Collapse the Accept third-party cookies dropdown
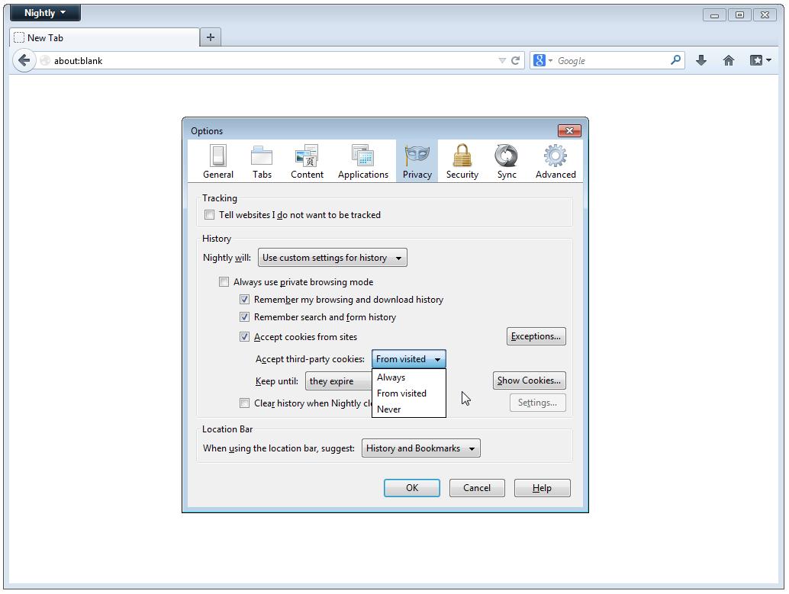This screenshot has height=594, width=789. [408, 359]
